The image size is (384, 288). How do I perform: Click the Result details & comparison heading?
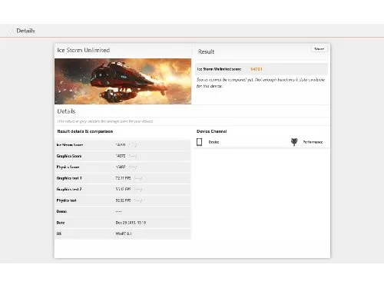[85, 131]
